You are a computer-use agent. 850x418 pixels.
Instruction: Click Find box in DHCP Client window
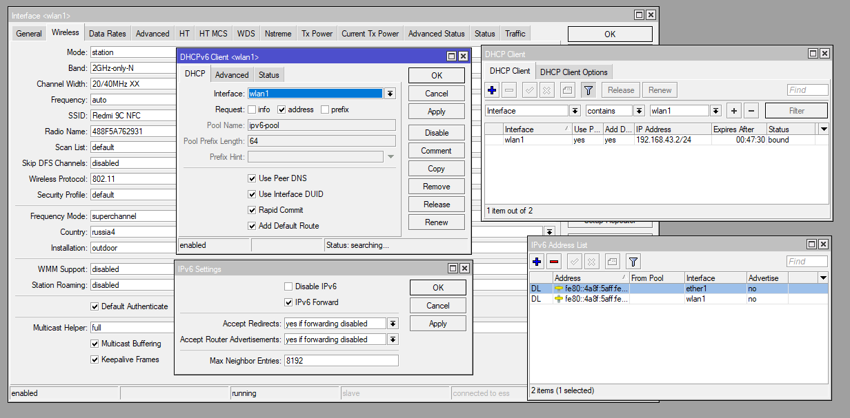pos(808,90)
